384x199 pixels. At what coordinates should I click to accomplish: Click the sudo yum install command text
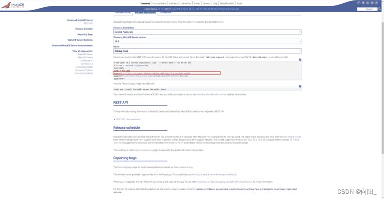pyautogui.click(x=140, y=90)
